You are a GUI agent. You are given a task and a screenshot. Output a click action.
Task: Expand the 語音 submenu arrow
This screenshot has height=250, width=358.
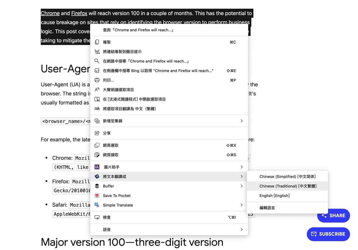coord(242,230)
